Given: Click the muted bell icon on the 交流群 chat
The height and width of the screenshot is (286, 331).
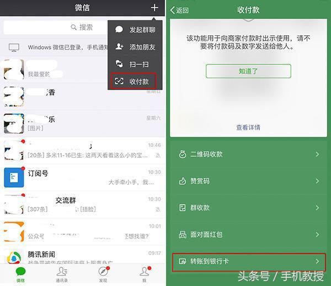Looking at the screenshot, I should coord(158,210).
